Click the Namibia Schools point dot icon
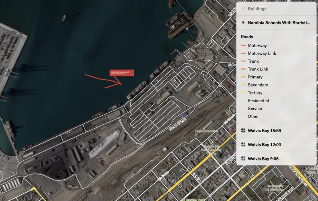318x201 pixels. click(x=243, y=23)
